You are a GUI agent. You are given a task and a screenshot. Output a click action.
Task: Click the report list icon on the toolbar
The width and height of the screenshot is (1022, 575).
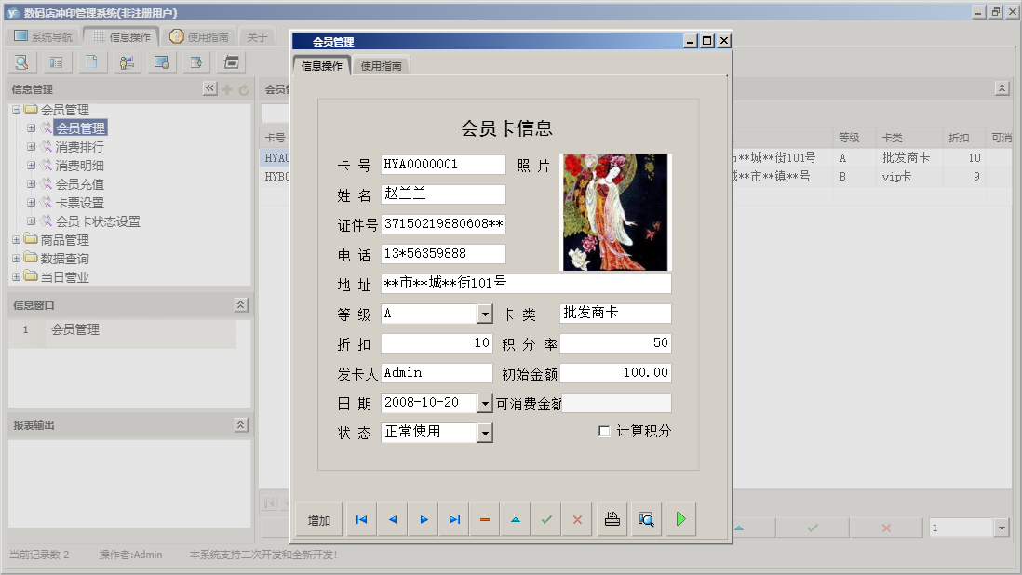point(58,61)
